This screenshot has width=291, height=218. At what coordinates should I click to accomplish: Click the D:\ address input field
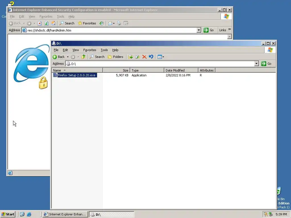tap(160, 64)
